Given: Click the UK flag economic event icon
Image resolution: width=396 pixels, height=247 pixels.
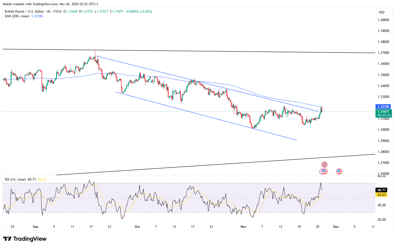Looking at the screenshot, I should pos(324,165).
